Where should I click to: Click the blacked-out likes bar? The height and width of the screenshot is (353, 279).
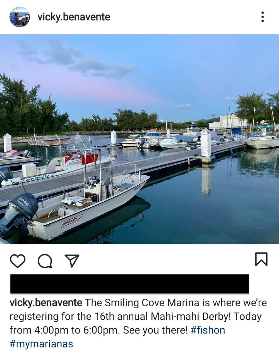tap(129, 284)
